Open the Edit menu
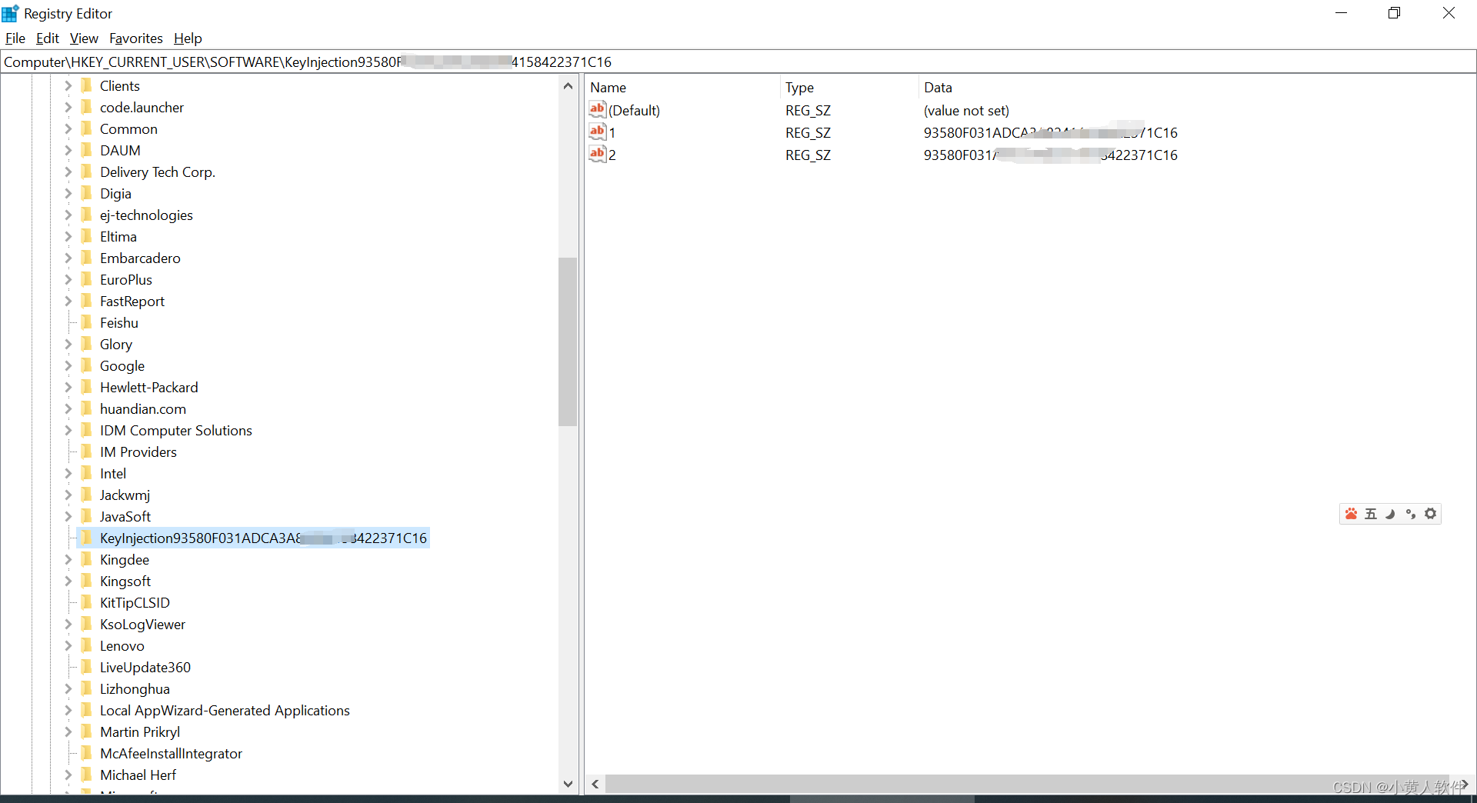The image size is (1477, 803). pos(48,38)
